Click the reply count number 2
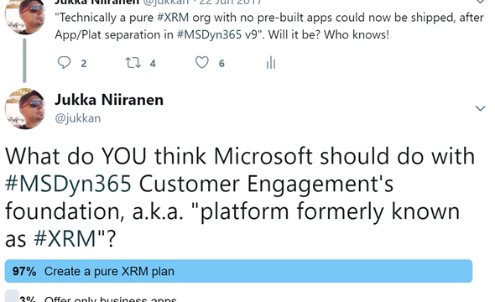The image size is (495, 302). point(84,64)
